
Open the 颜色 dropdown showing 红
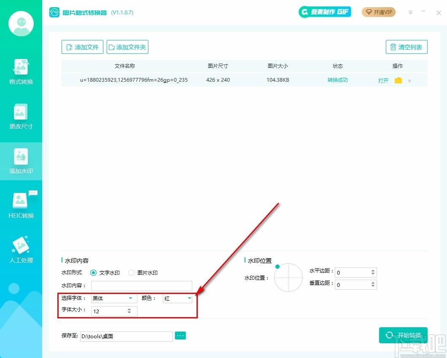coord(177,298)
